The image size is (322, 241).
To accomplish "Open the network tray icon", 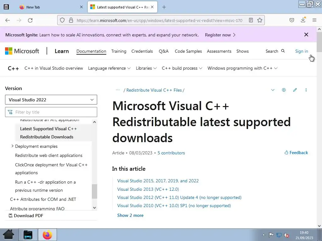I will coord(279,235).
